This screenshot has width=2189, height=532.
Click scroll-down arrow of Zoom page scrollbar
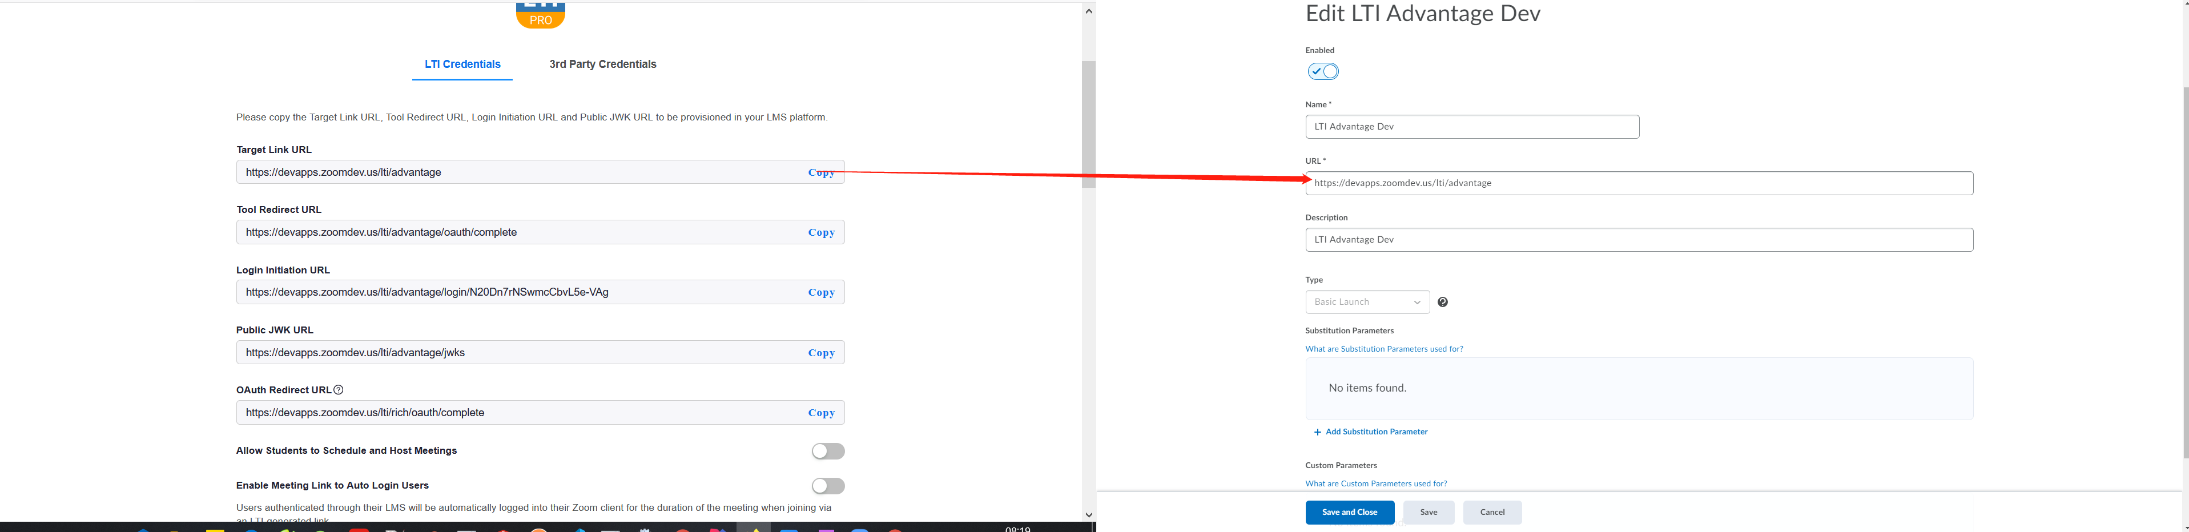pos(1089,514)
